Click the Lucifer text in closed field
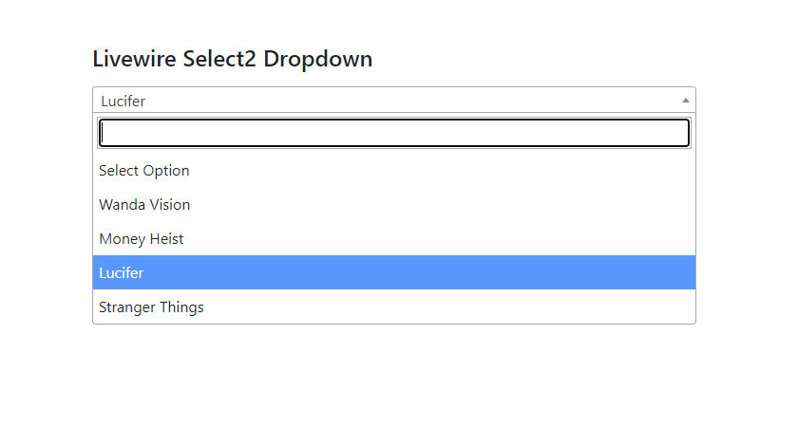 point(123,102)
